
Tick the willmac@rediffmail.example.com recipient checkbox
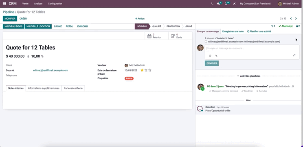click(x=206, y=42)
